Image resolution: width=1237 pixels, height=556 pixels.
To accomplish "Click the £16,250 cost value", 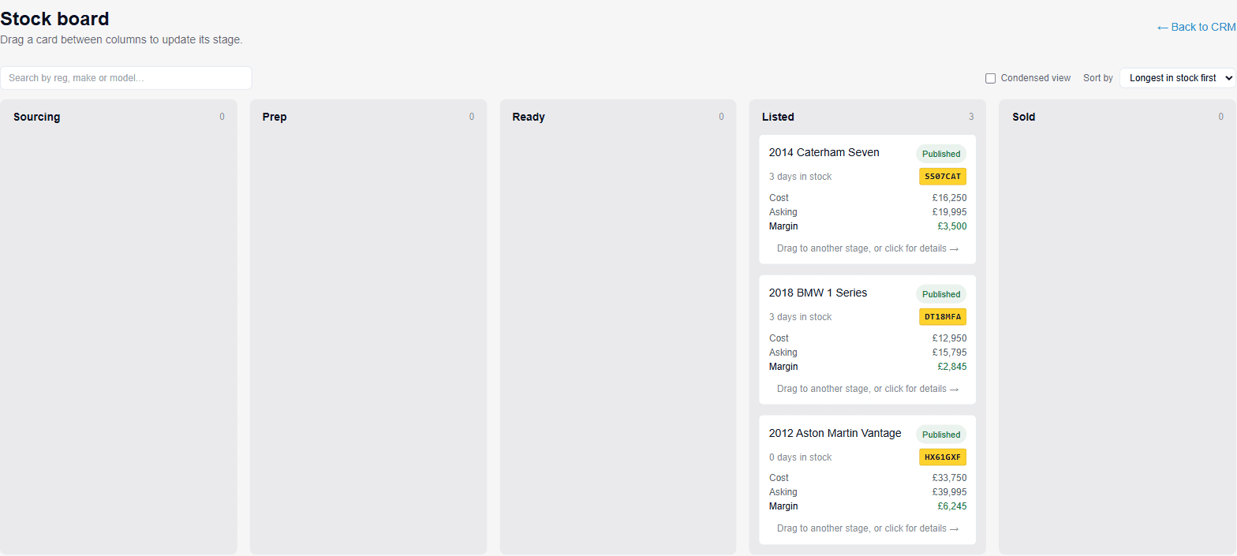I will [949, 198].
